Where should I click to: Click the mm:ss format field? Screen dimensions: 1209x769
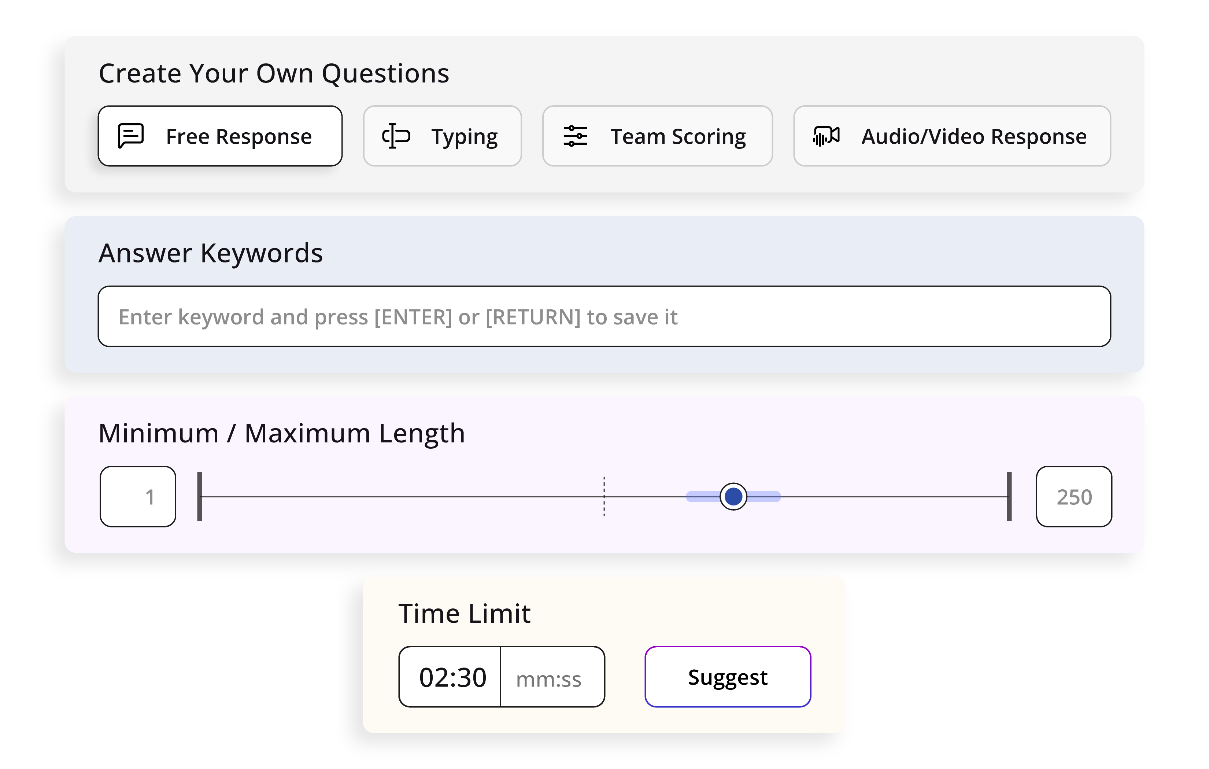point(552,677)
